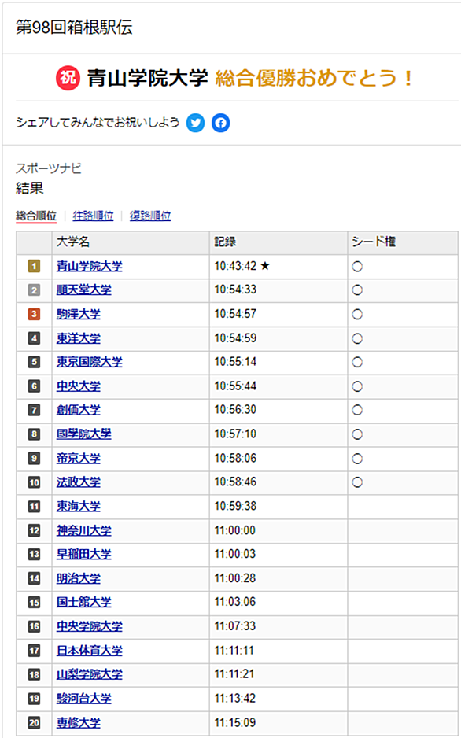Click the rank 10 badge icon
Viewport: 461px width, 738px height.
[x=35, y=482]
